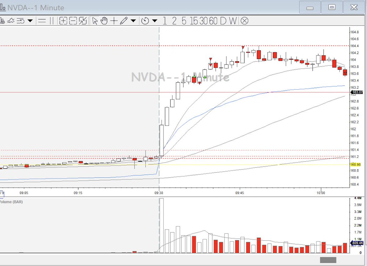Click the 160.98 yellow price label

(356, 164)
